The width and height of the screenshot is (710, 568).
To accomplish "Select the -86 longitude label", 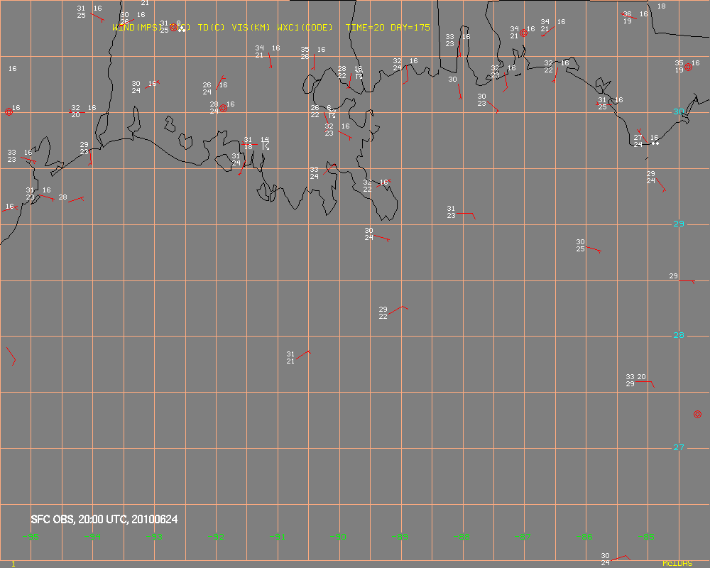I will 584,537.
